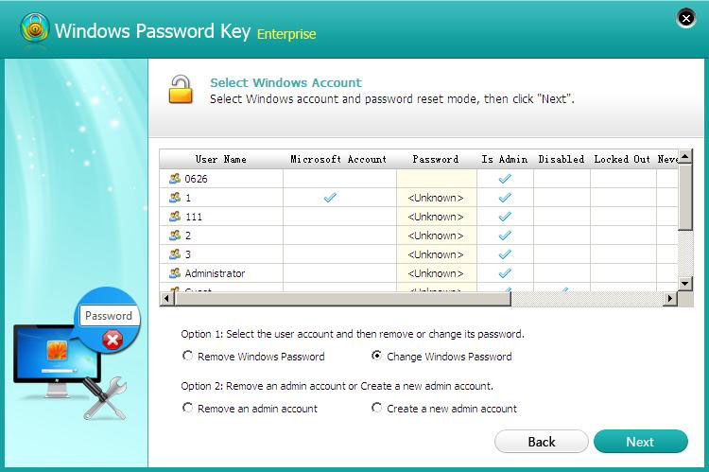This screenshot has height=472, width=709.
Task: Select Remove an admin account option
Action: pos(188,409)
